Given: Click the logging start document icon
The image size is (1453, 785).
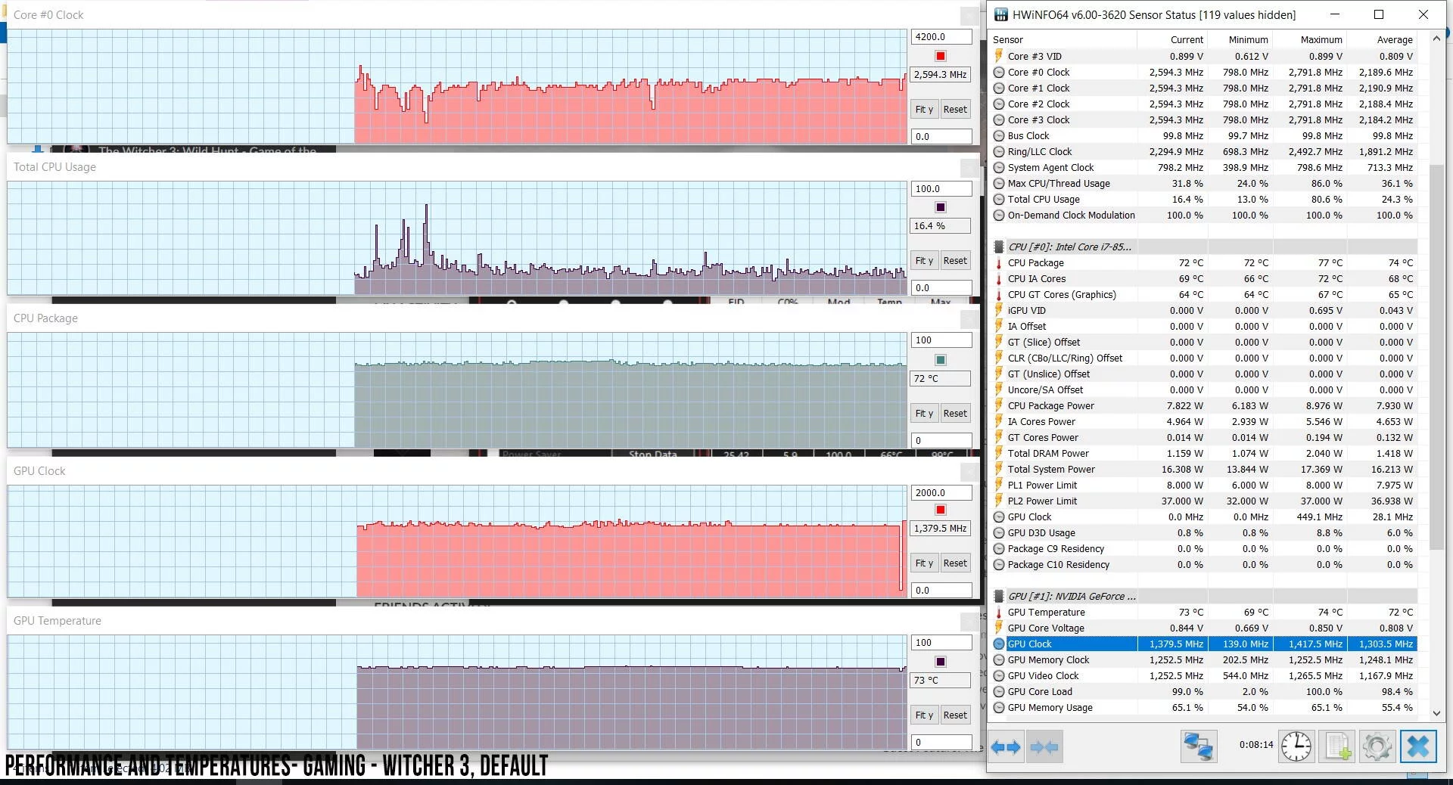Looking at the screenshot, I should [1336, 746].
